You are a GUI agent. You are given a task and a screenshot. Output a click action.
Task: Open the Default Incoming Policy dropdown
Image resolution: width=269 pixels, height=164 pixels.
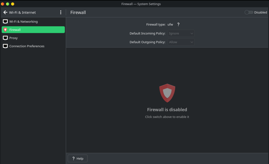[181, 33]
